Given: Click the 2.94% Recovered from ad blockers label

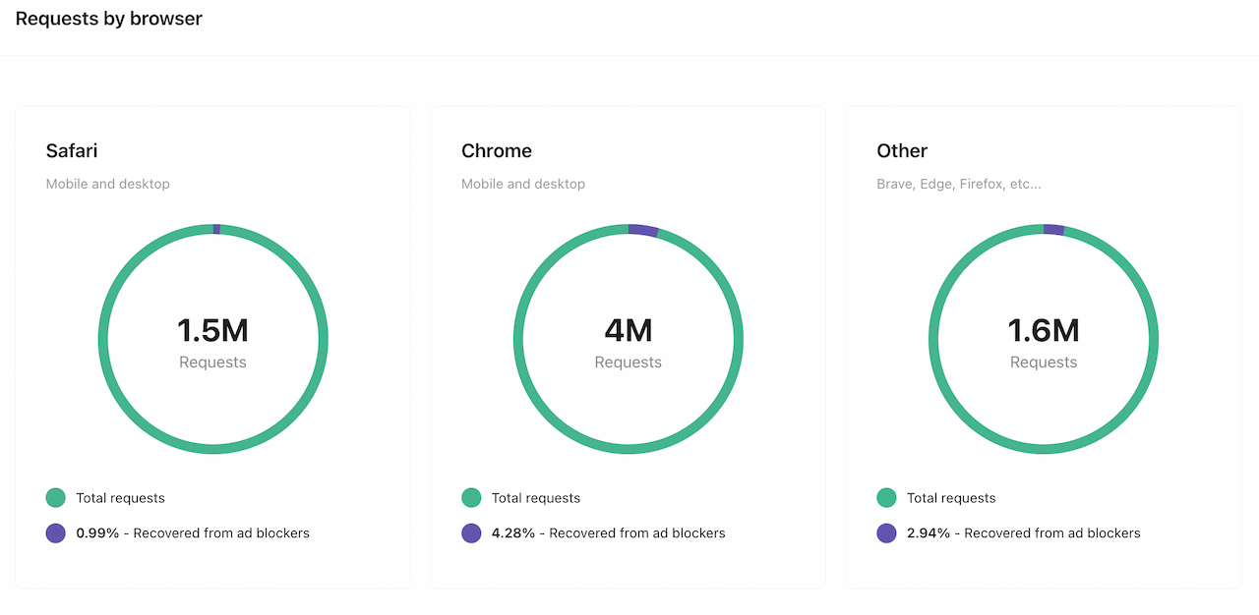Looking at the screenshot, I should 1023,533.
